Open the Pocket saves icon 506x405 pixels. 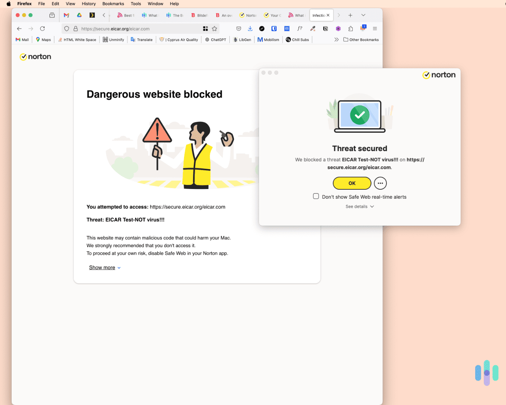tap(239, 28)
